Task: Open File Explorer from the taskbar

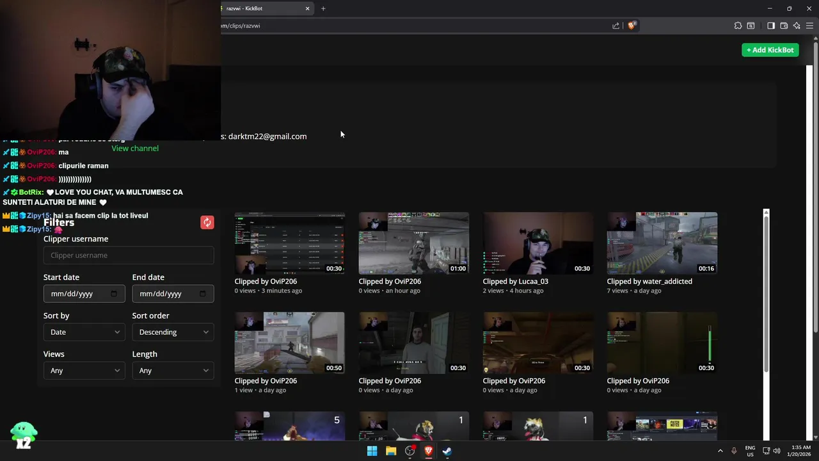Action: pyautogui.click(x=391, y=451)
